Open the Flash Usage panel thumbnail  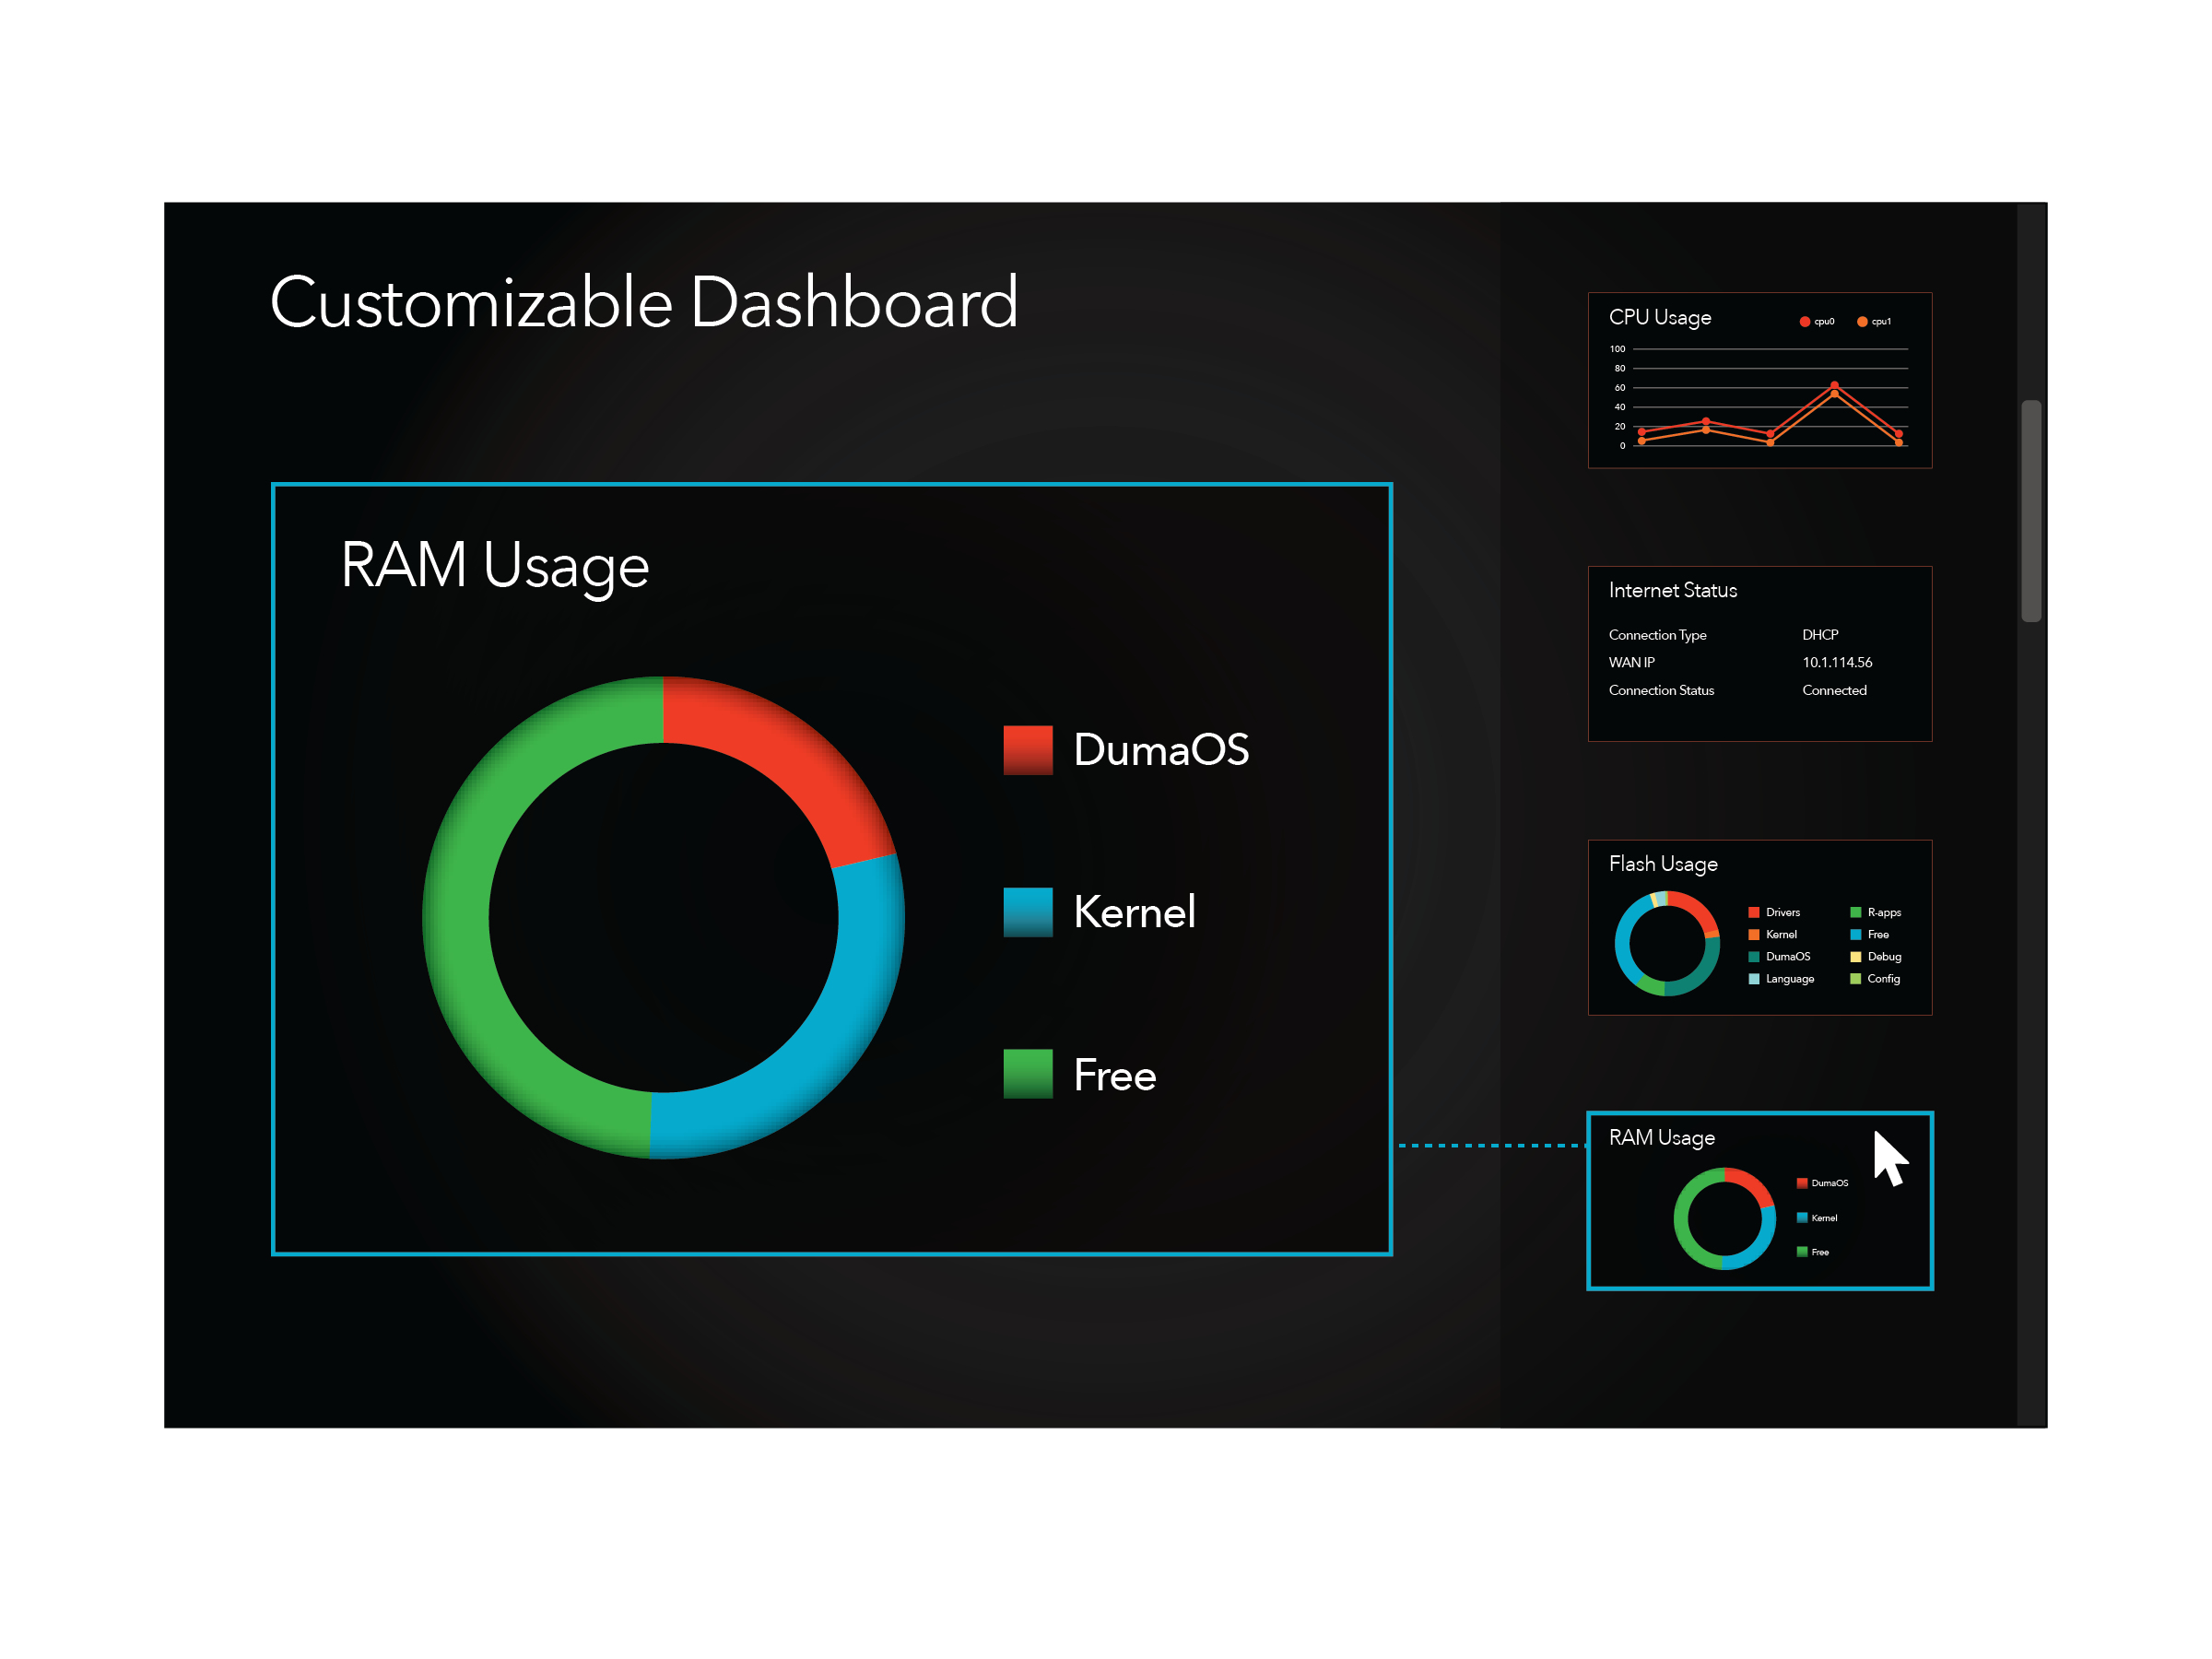[1759, 928]
